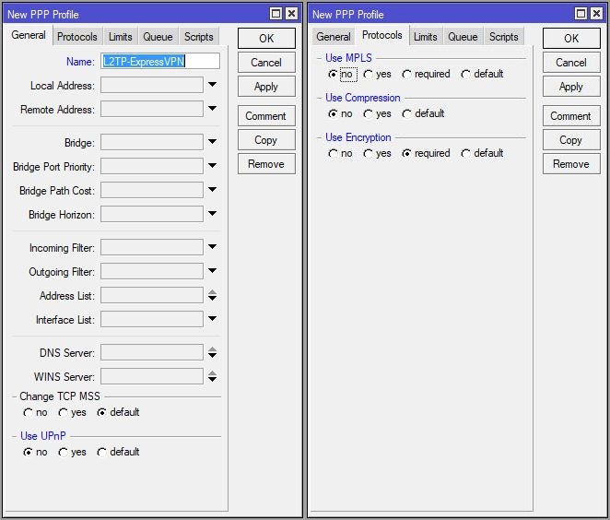Open the Limits tab in left window
Image resolution: width=610 pixels, height=520 pixels.
click(120, 37)
